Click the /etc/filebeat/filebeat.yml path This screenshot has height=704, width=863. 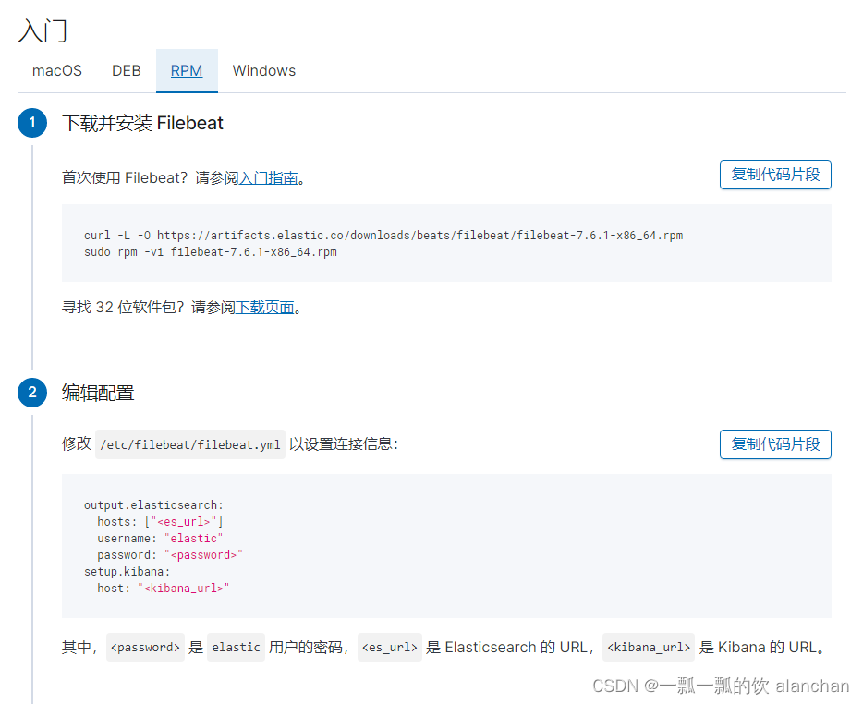point(190,444)
